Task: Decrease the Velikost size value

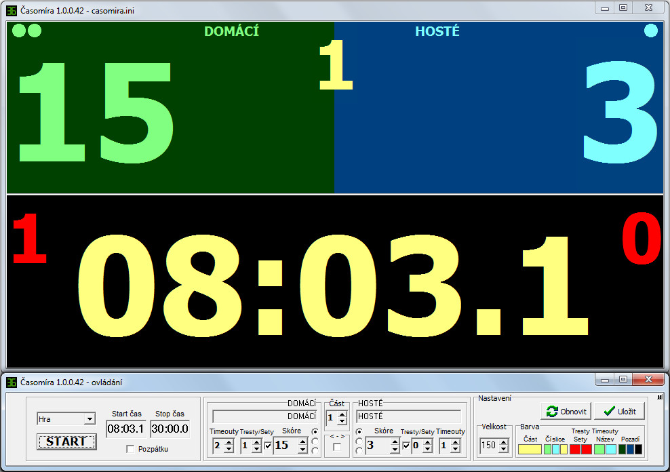Action: 503,449
